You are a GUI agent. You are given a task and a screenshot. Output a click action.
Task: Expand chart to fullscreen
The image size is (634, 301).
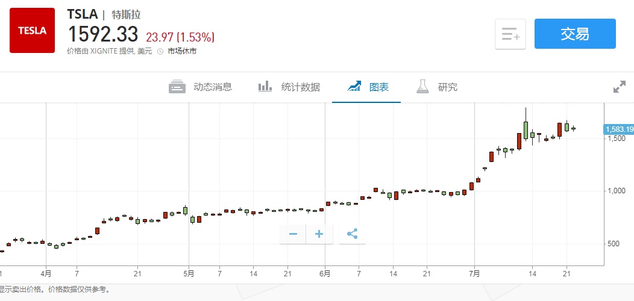click(620, 87)
